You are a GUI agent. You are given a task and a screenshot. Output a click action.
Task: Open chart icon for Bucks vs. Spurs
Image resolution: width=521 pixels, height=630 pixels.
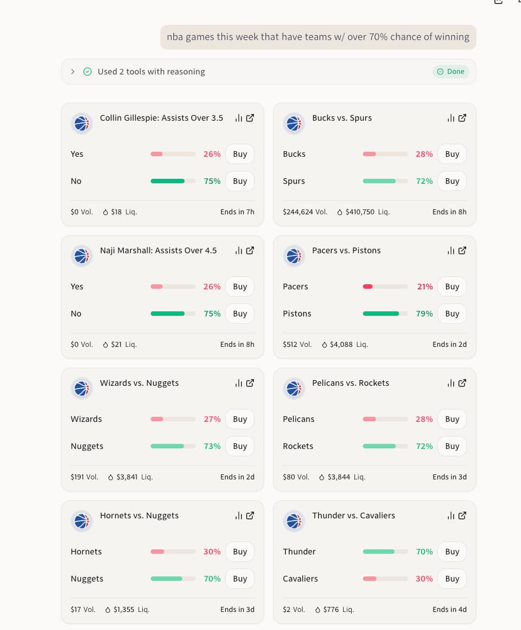point(450,118)
